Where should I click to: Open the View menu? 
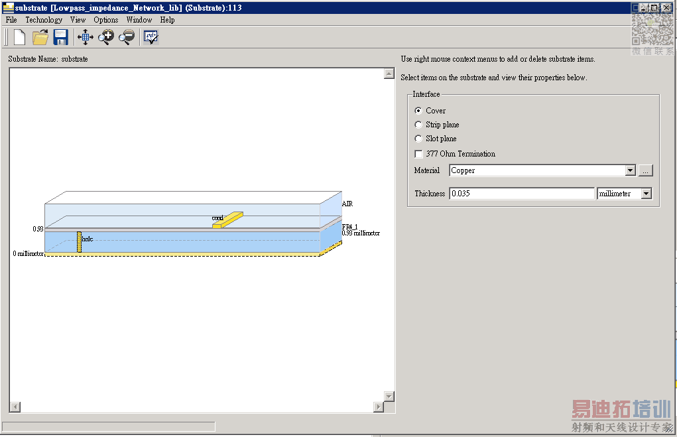[x=78, y=20]
